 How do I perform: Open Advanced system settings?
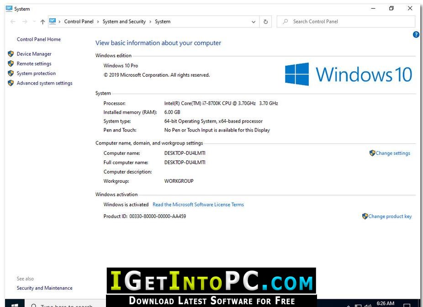click(x=44, y=83)
